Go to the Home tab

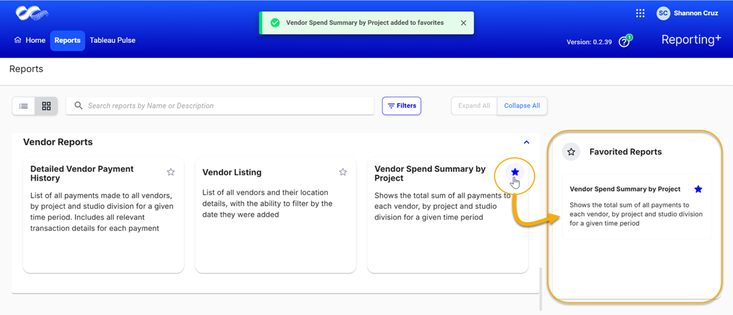30,40
